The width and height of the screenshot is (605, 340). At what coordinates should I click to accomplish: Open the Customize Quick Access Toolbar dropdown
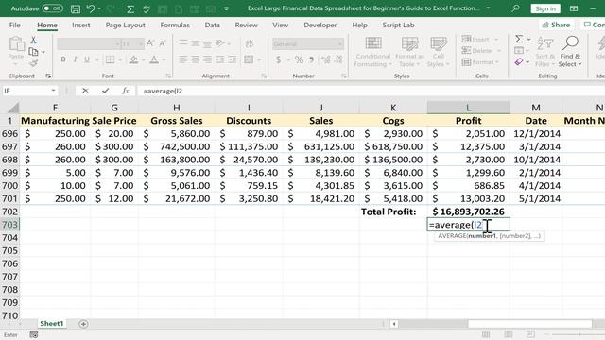click(x=227, y=8)
